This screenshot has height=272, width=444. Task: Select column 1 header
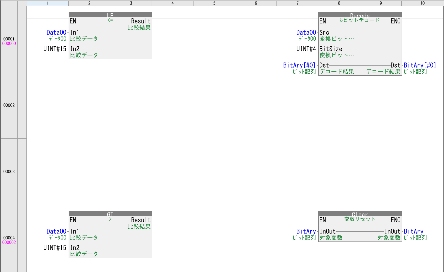click(x=48, y=3)
